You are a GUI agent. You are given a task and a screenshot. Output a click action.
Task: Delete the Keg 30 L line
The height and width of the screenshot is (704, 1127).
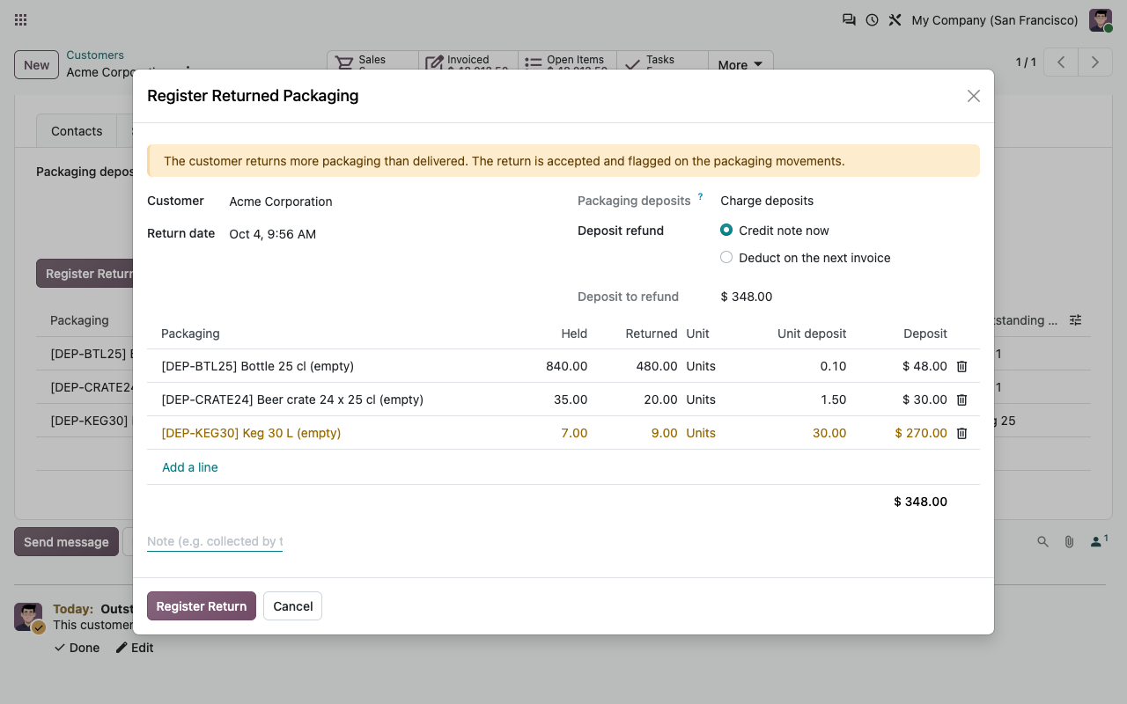click(x=961, y=433)
